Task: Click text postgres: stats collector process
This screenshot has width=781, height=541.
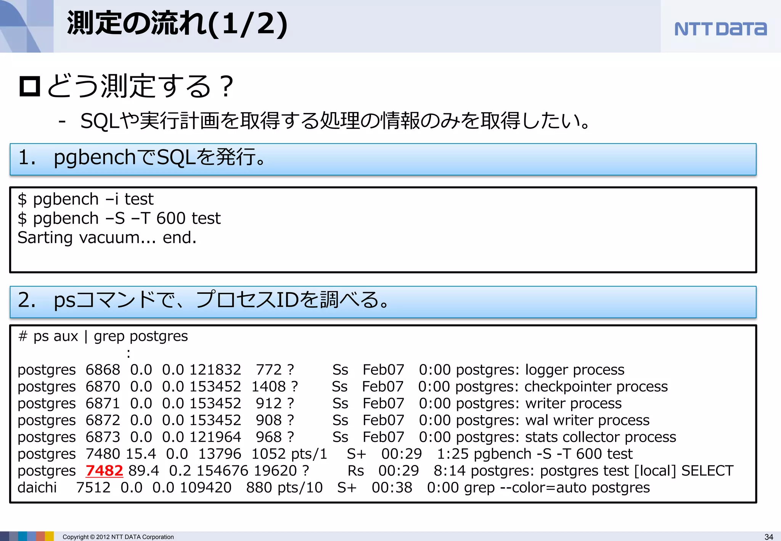Action: [566, 437]
